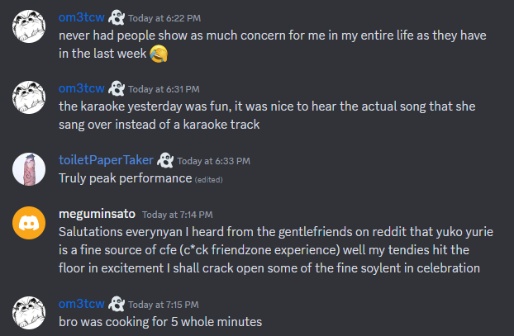Image resolution: width=514 pixels, height=336 pixels.
Task: Open toiletPaperTaker's profile picture
Action: point(29,170)
